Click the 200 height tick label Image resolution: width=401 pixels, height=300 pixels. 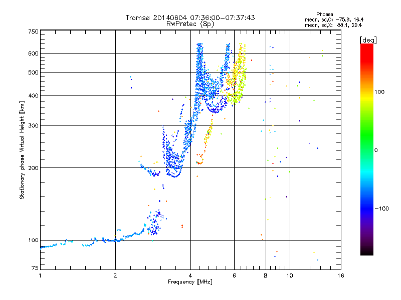(x=34, y=168)
